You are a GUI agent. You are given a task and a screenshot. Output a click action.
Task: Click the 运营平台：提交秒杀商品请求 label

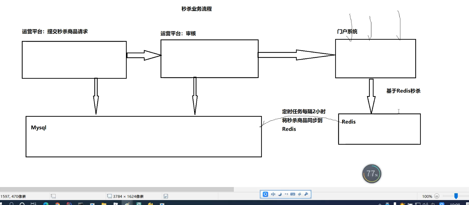55,31
